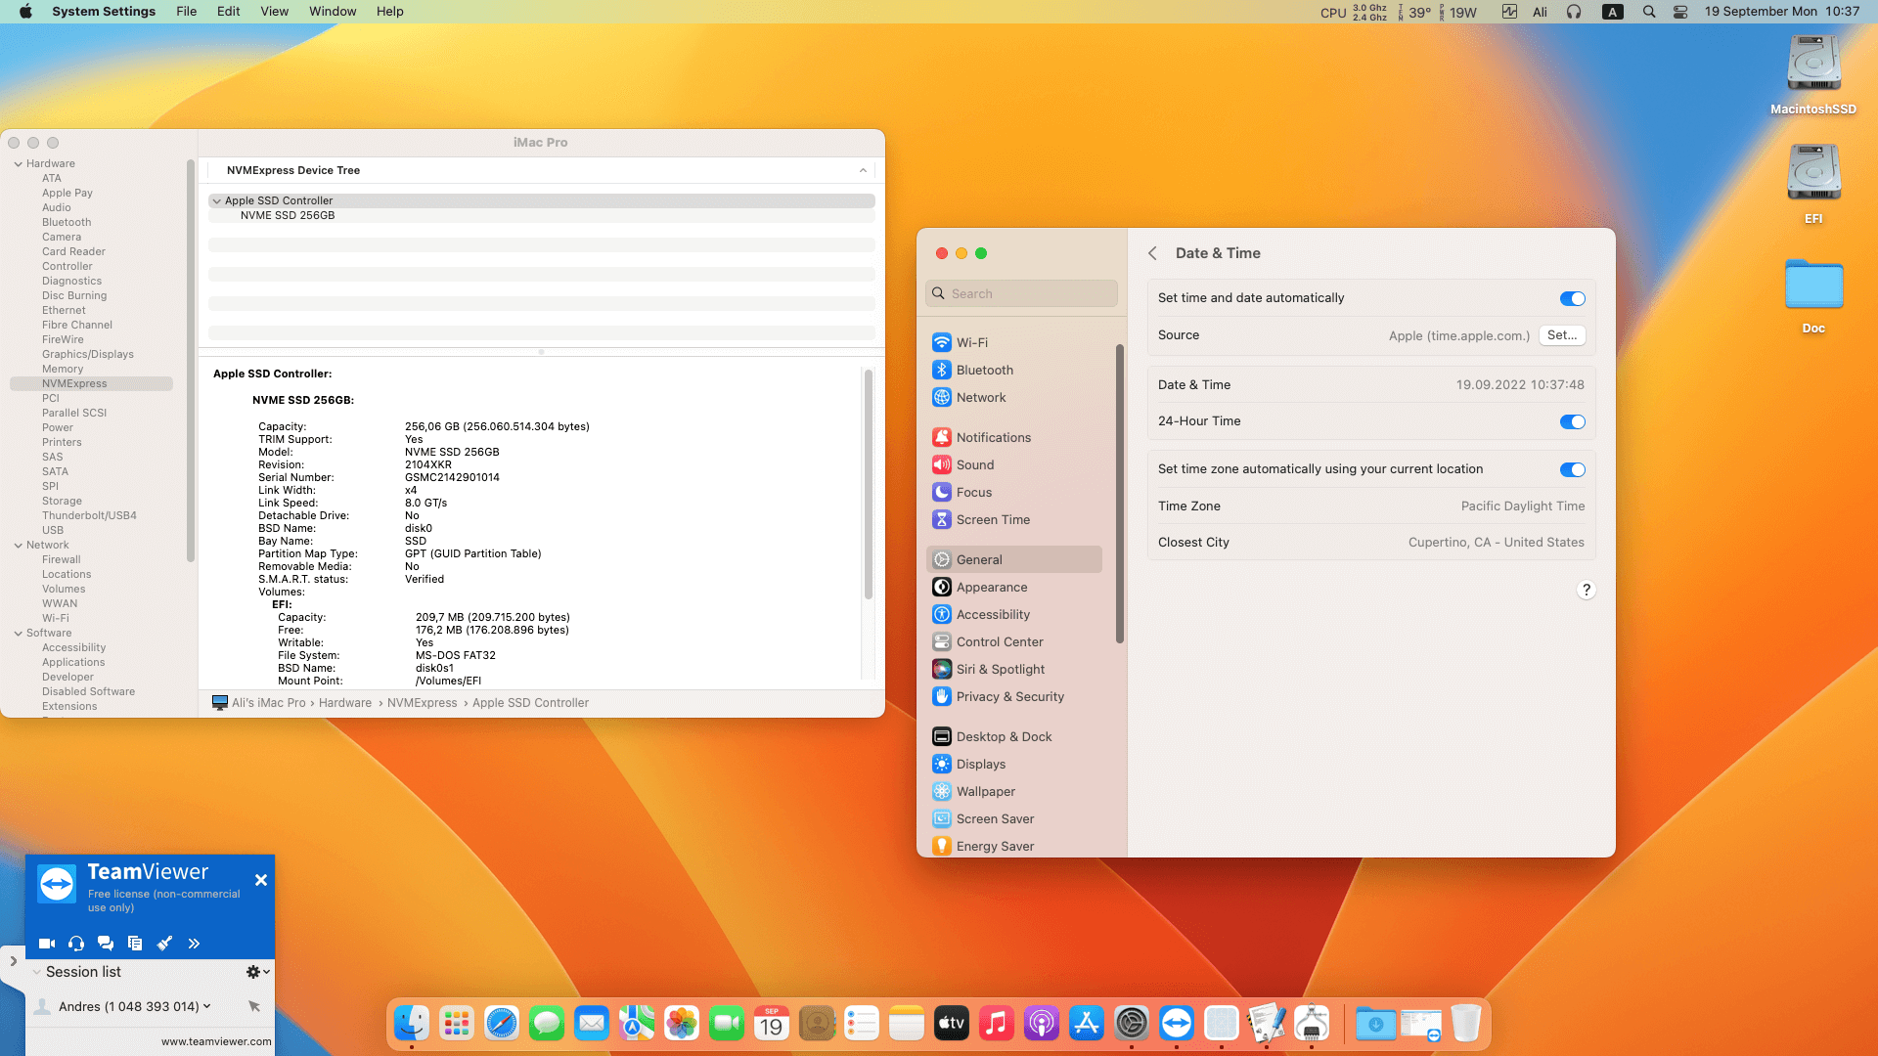Image resolution: width=1878 pixels, height=1056 pixels.
Task: Collapse the Hardware section in sidebar
Action: (19, 163)
